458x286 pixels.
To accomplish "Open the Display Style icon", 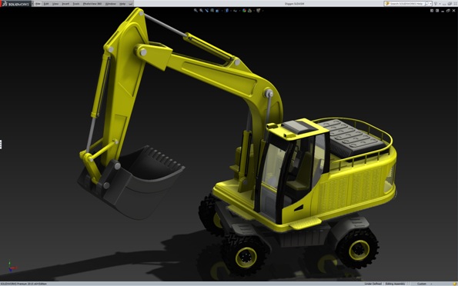I will point(227,11).
